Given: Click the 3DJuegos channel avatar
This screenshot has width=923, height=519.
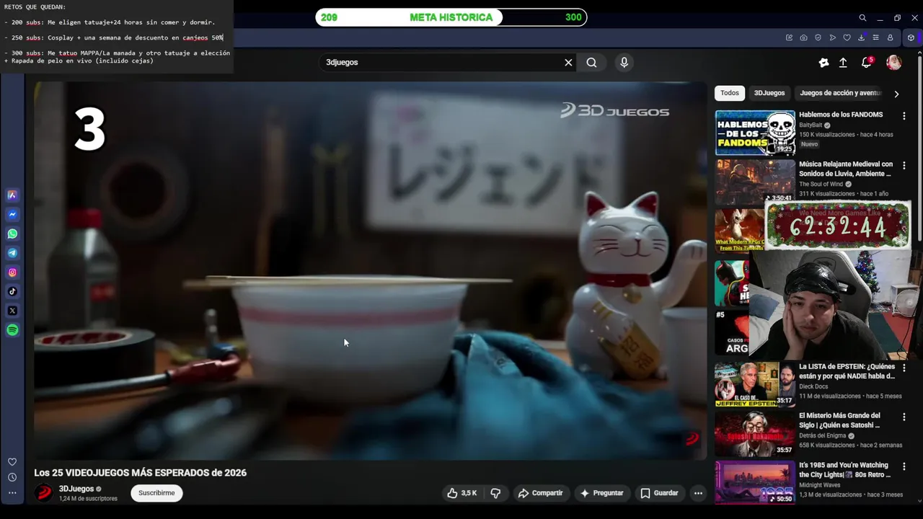Looking at the screenshot, I should pyautogui.click(x=44, y=493).
